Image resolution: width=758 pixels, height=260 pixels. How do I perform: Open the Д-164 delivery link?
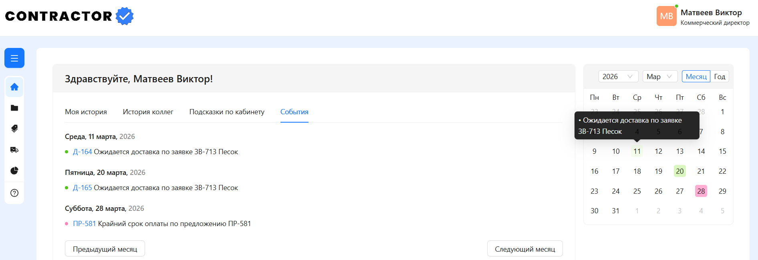[82, 152]
